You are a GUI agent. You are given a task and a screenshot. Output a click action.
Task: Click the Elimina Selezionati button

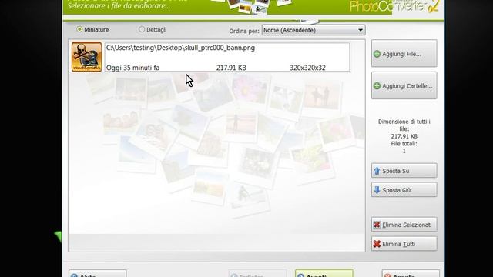pyautogui.click(x=404, y=225)
